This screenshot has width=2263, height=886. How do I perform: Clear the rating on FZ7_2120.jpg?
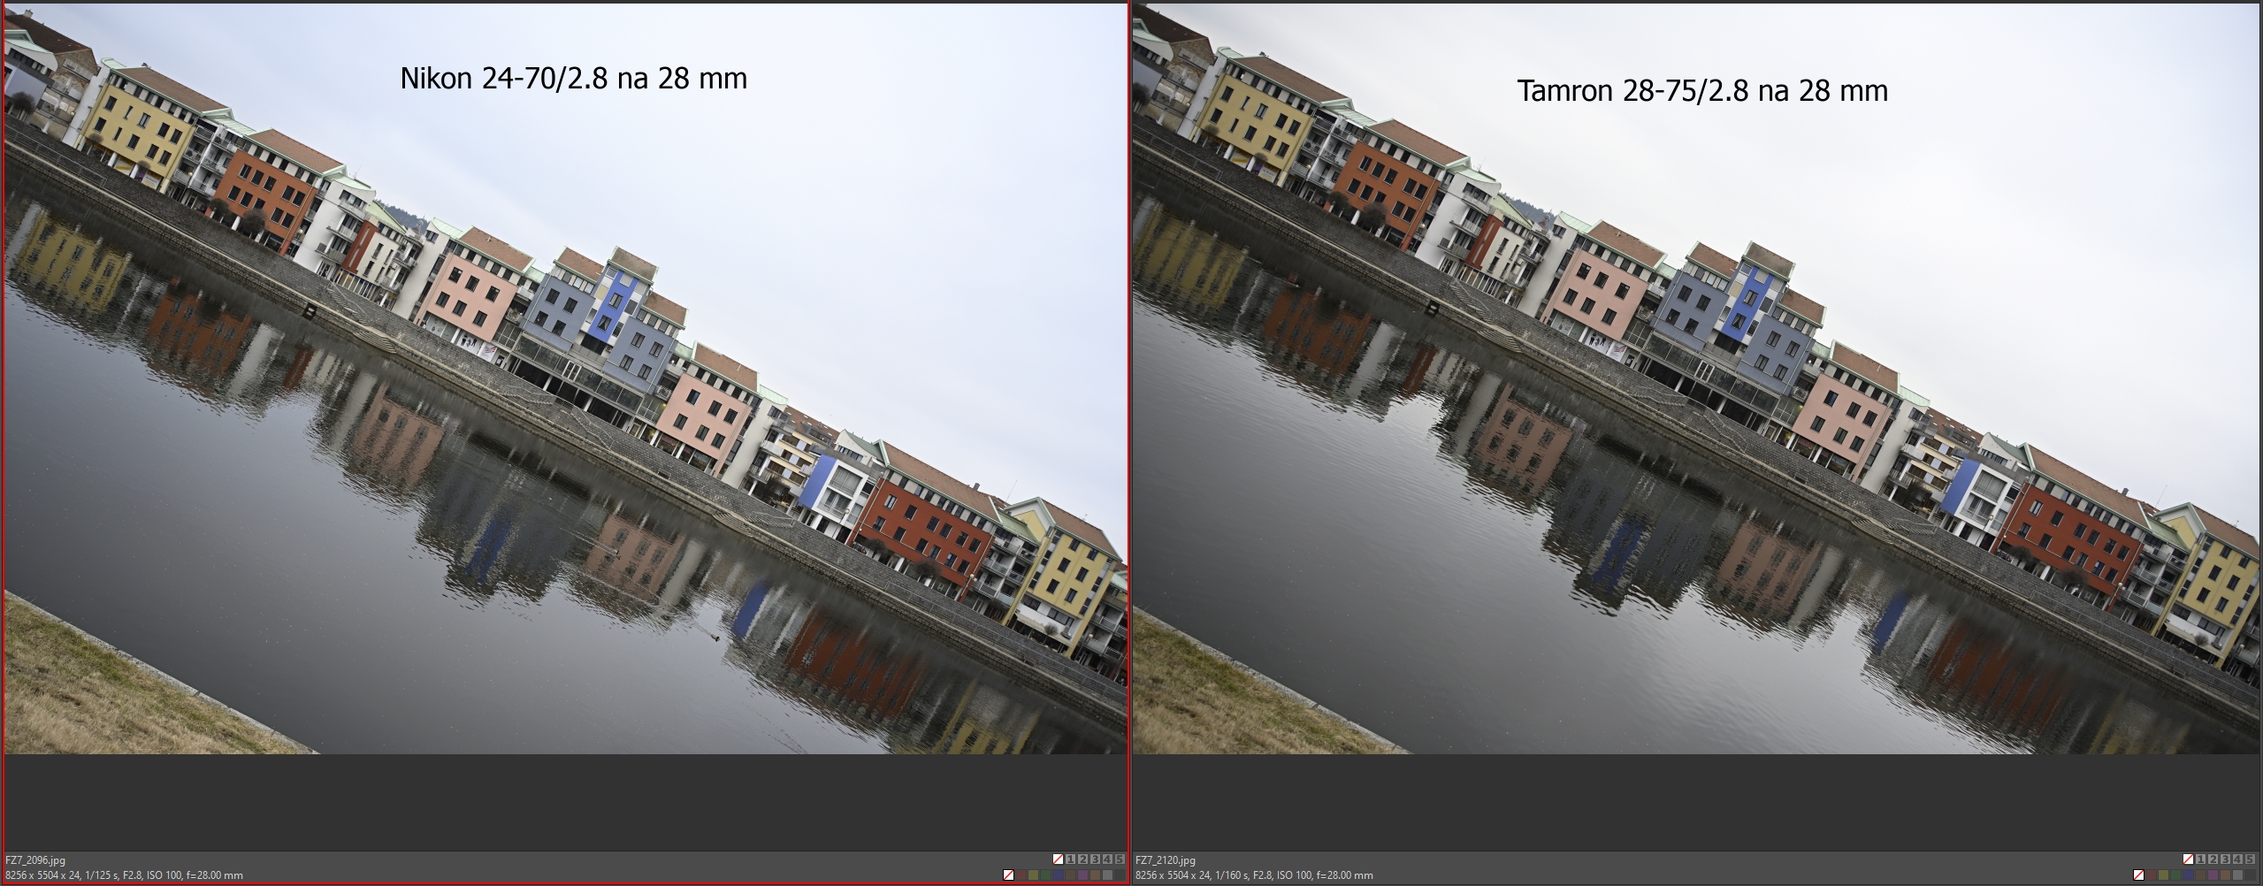(x=2188, y=859)
